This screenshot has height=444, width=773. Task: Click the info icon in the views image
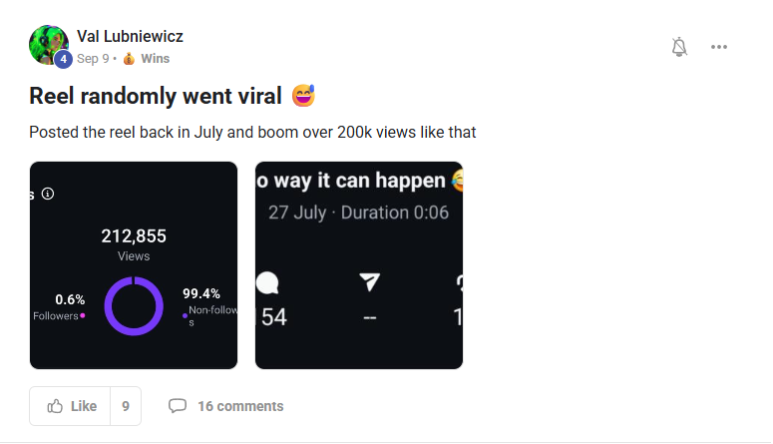(x=48, y=194)
